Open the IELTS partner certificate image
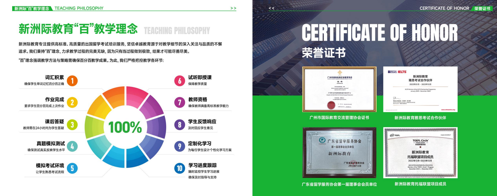Image resolution: width=497 pixels, height=196 pixels. tap(420, 89)
